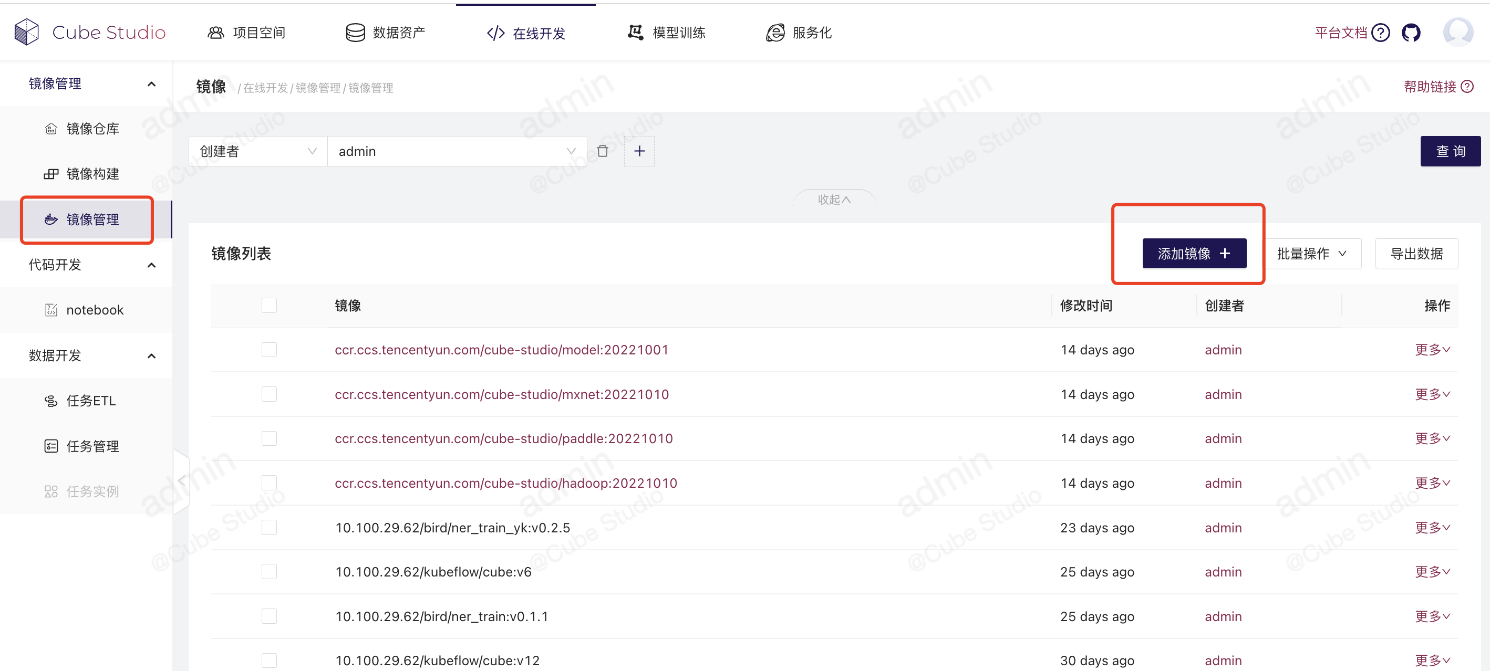Image resolution: width=1490 pixels, height=671 pixels.
Task: Open 镜像仓库 sidebar item
Action: point(92,129)
